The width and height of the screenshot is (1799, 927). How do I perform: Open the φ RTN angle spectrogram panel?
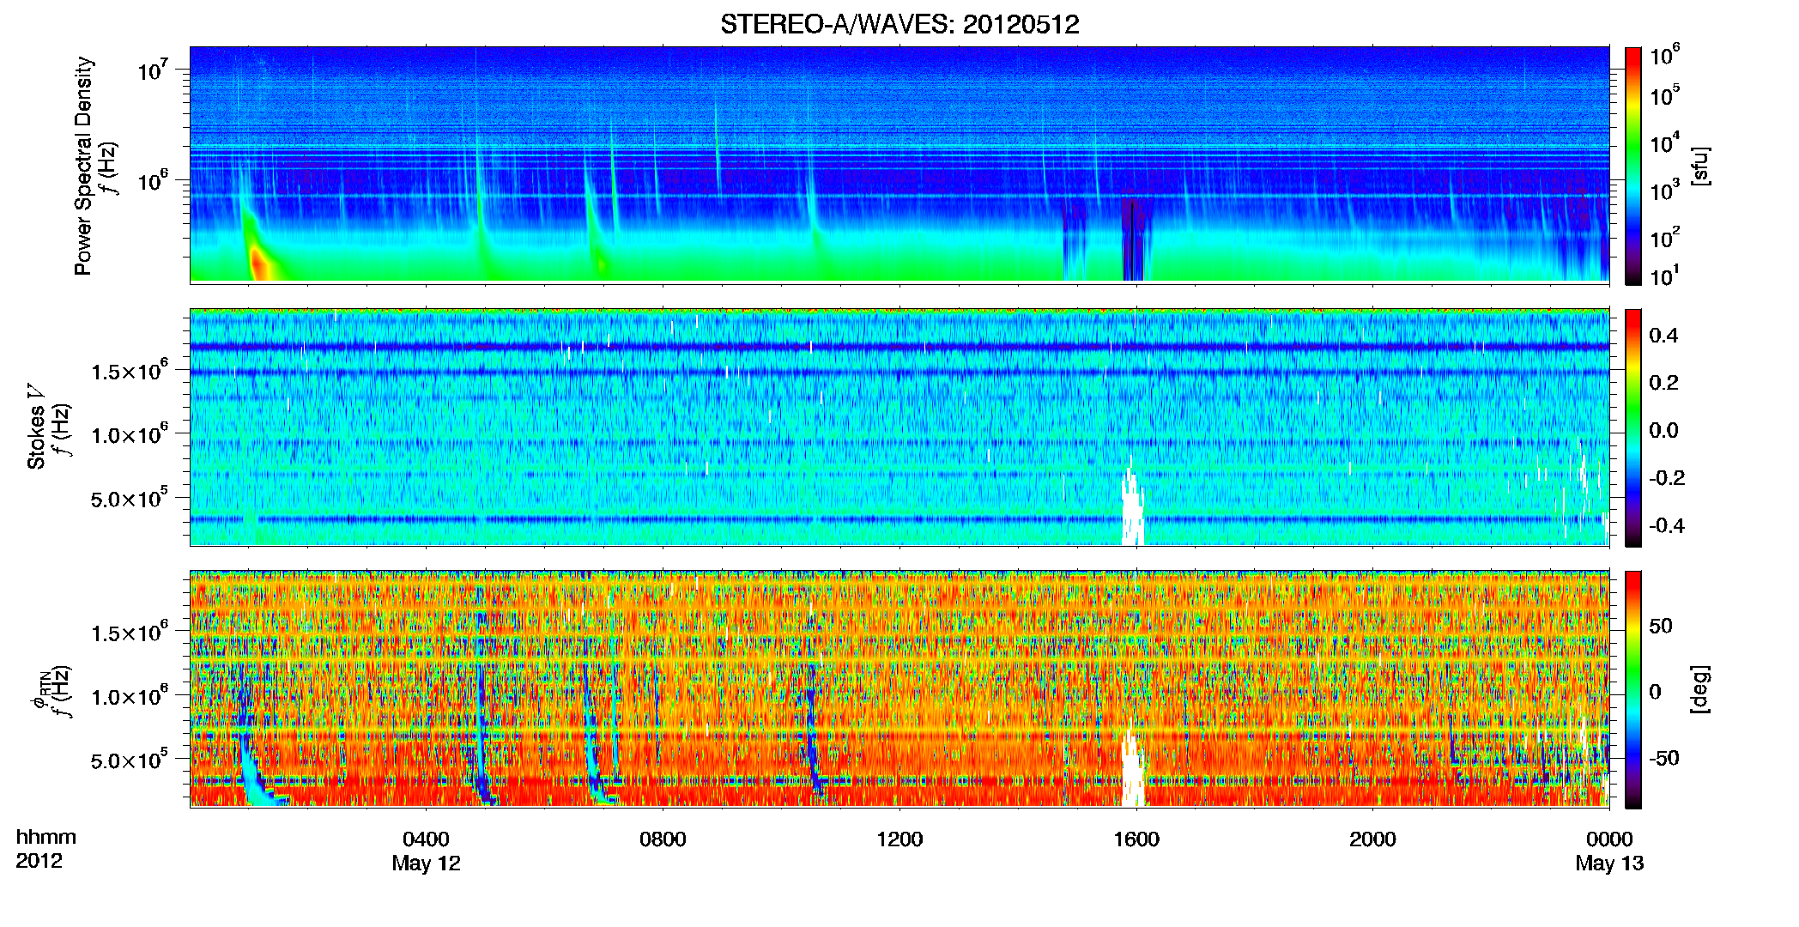(899, 688)
